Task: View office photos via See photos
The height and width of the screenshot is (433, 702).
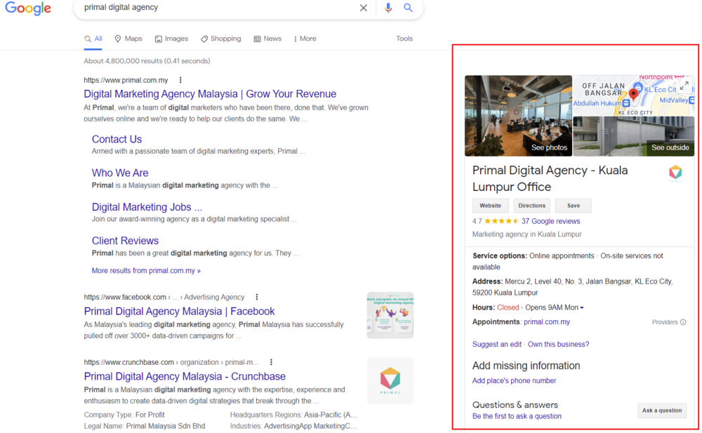Action: pyautogui.click(x=518, y=116)
